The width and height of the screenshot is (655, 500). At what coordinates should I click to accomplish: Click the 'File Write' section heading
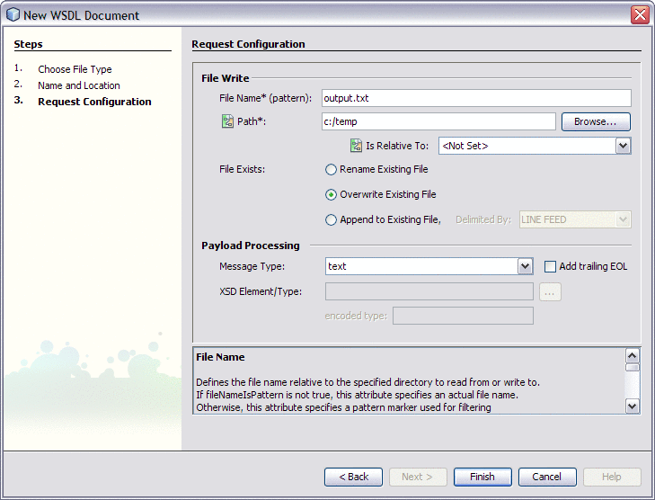click(x=225, y=78)
